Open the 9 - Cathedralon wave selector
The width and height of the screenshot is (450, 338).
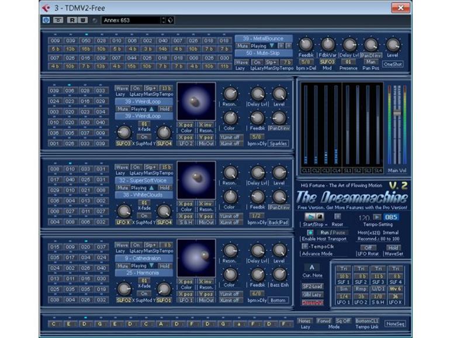pos(144,258)
